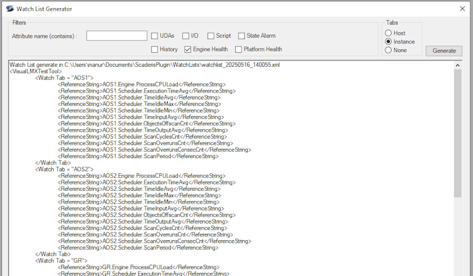Enable the History filter checkbox
The height and width of the screenshot is (276, 473).
[155, 49]
